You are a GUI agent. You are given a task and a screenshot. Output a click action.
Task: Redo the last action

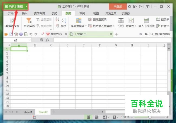[36, 34]
